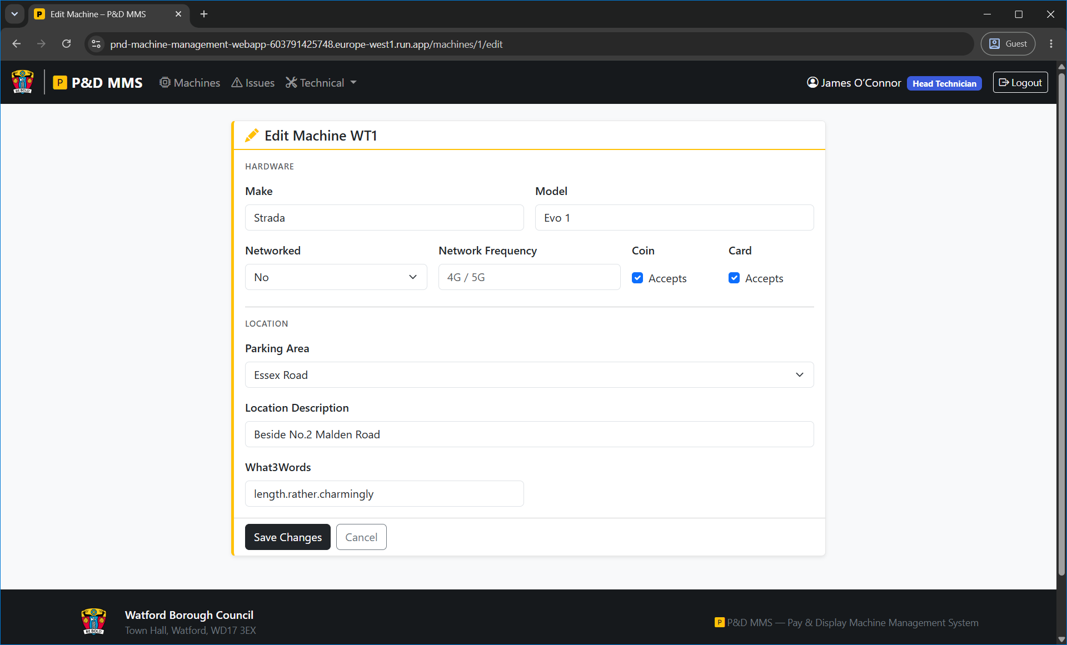Click the browser forward arrow

41,44
